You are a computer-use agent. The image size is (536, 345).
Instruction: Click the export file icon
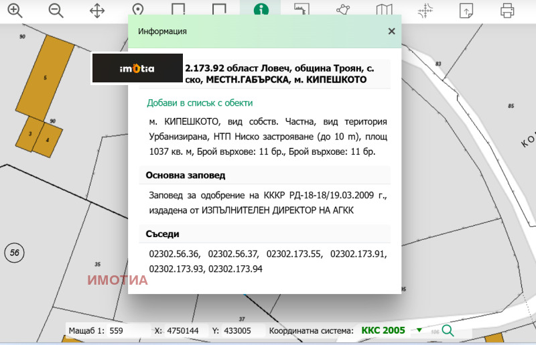pyautogui.click(x=466, y=10)
